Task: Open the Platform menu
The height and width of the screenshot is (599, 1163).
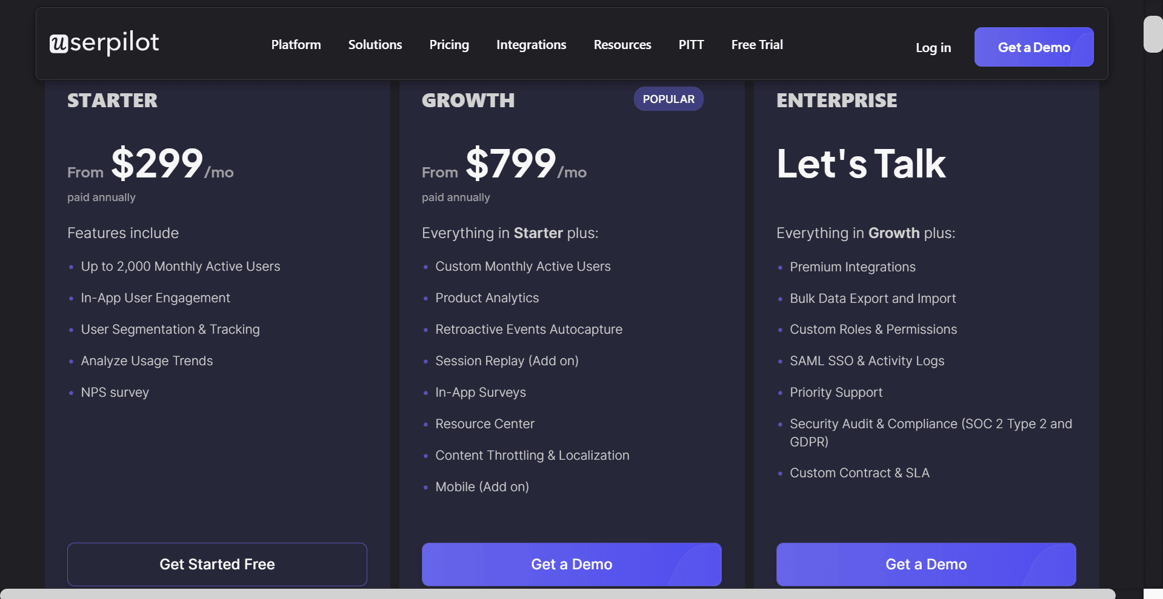Action: pos(296,45)
